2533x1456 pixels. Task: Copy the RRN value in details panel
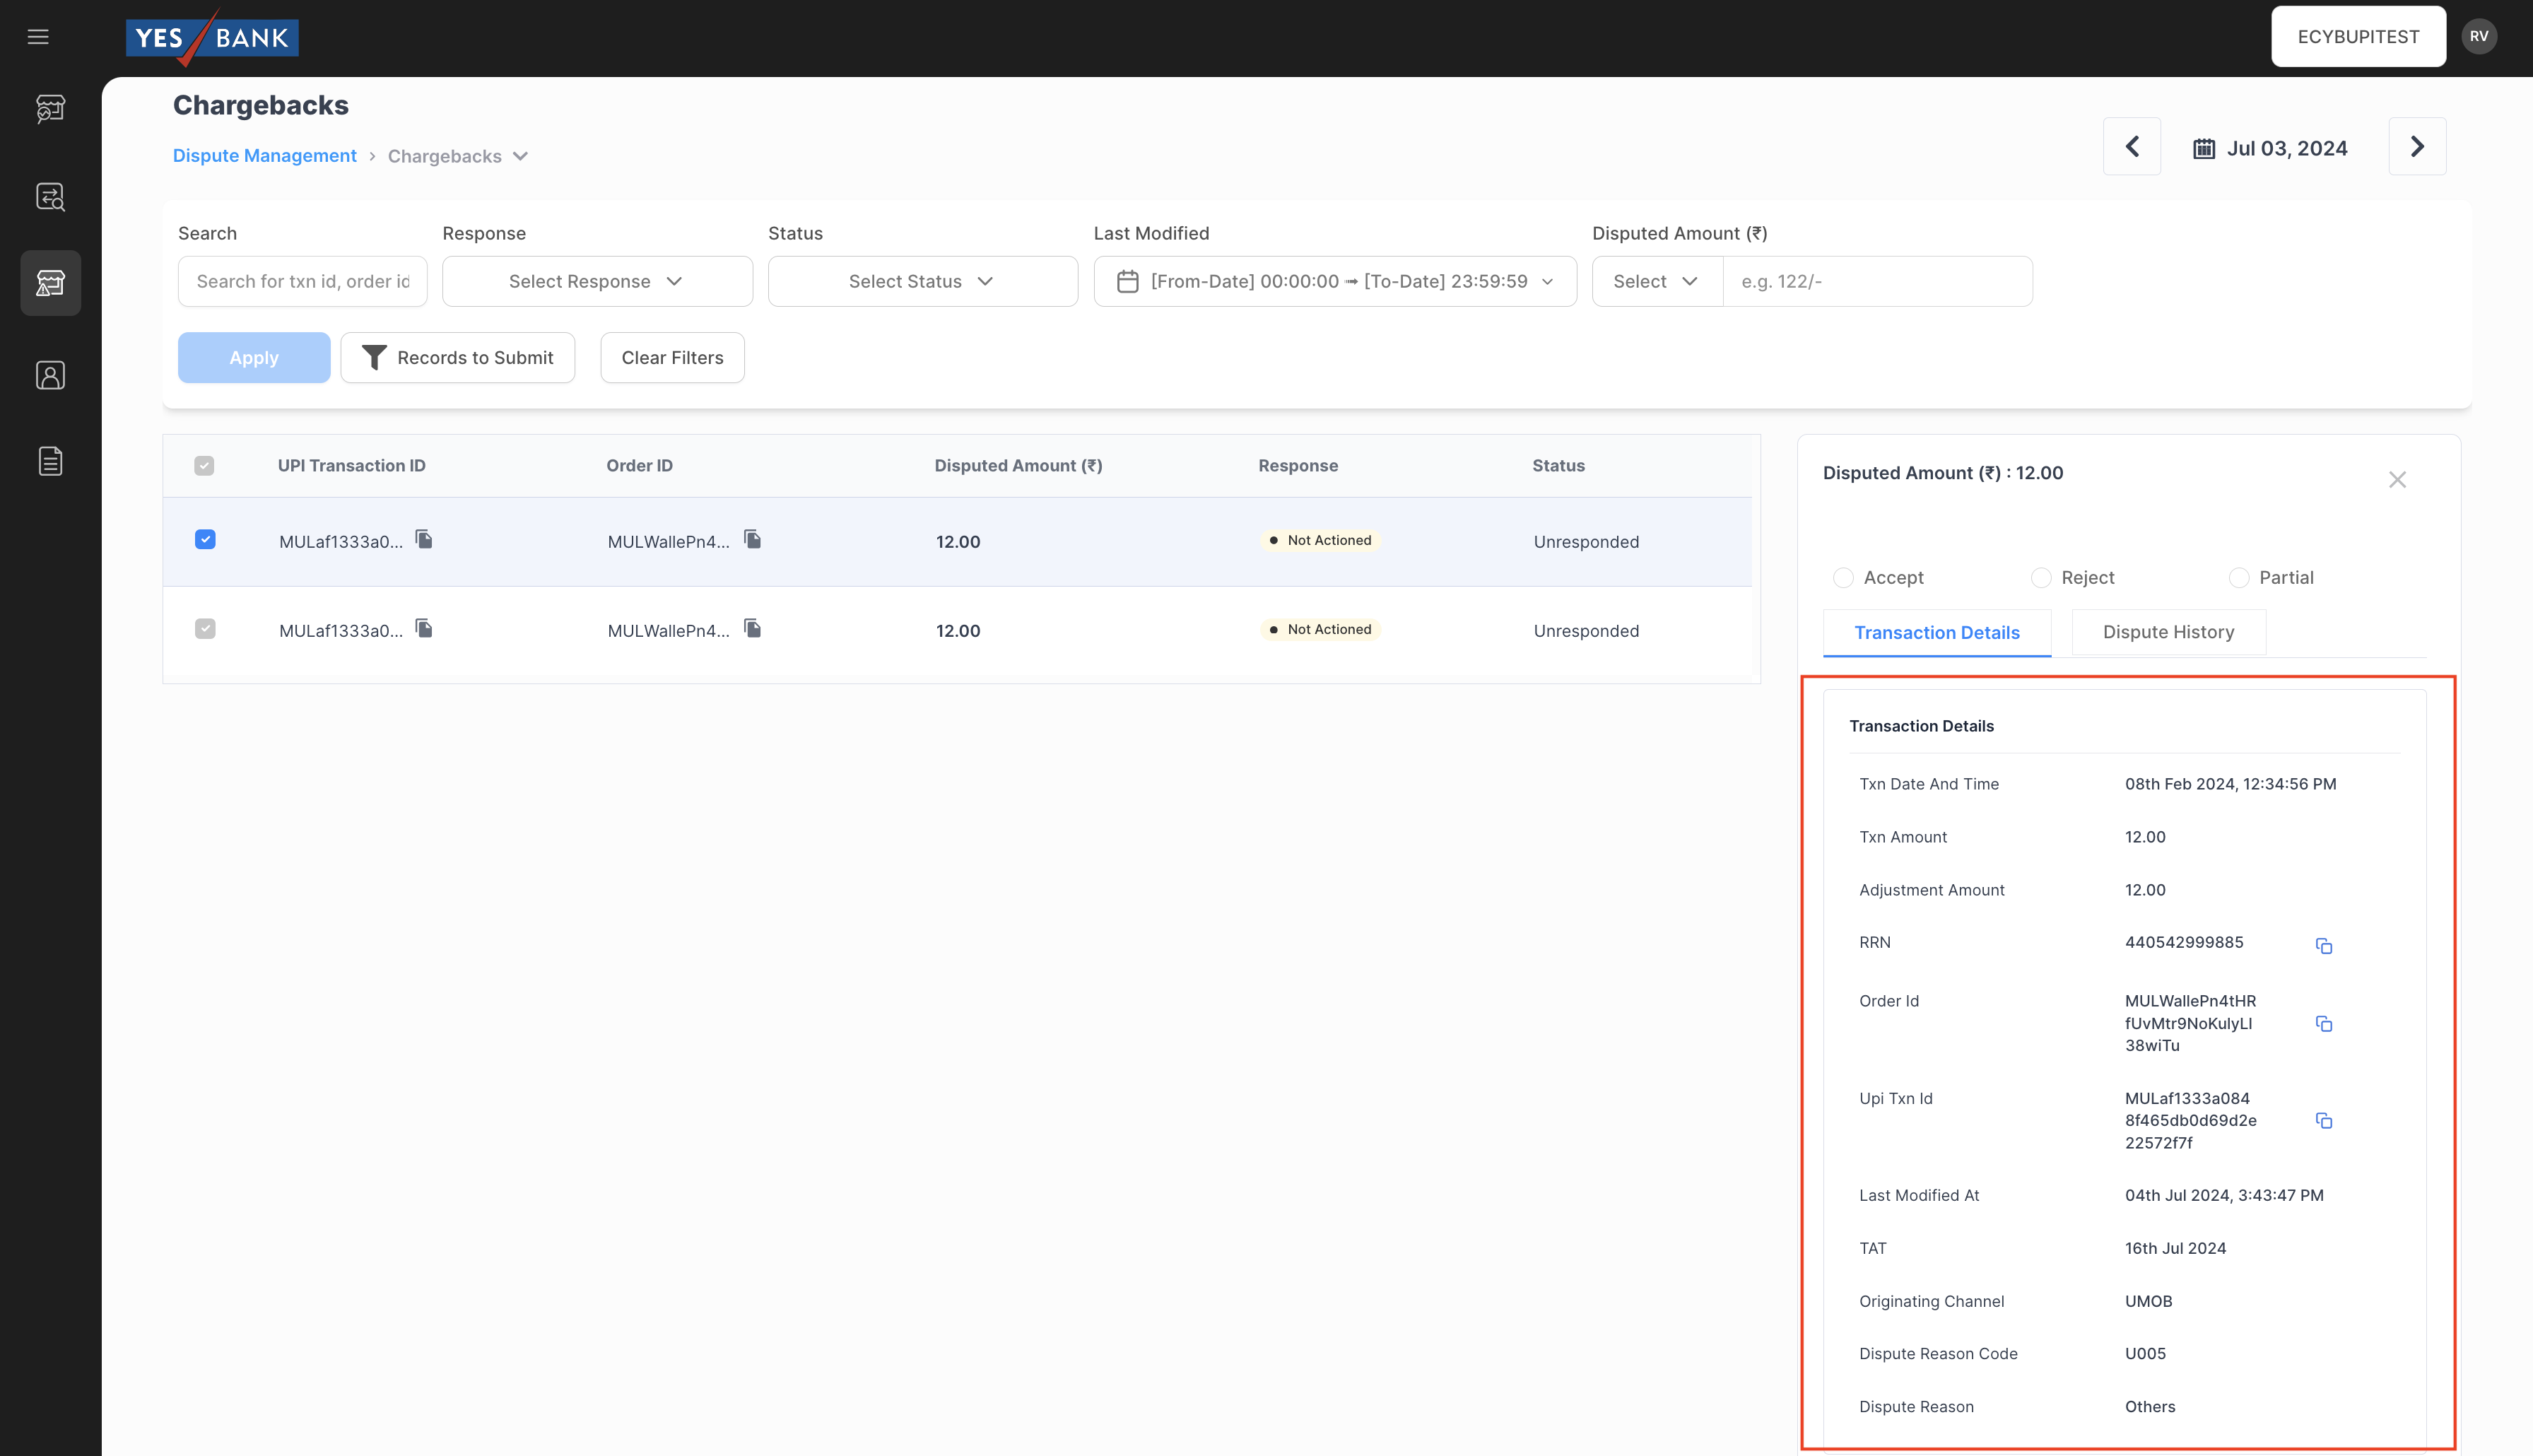(x=2323, y=945)
